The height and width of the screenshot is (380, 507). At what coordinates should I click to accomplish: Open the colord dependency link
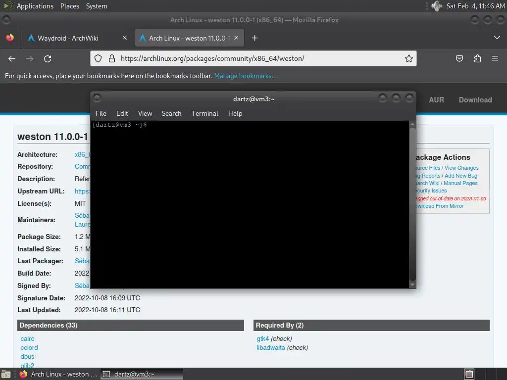click(29, 348)
